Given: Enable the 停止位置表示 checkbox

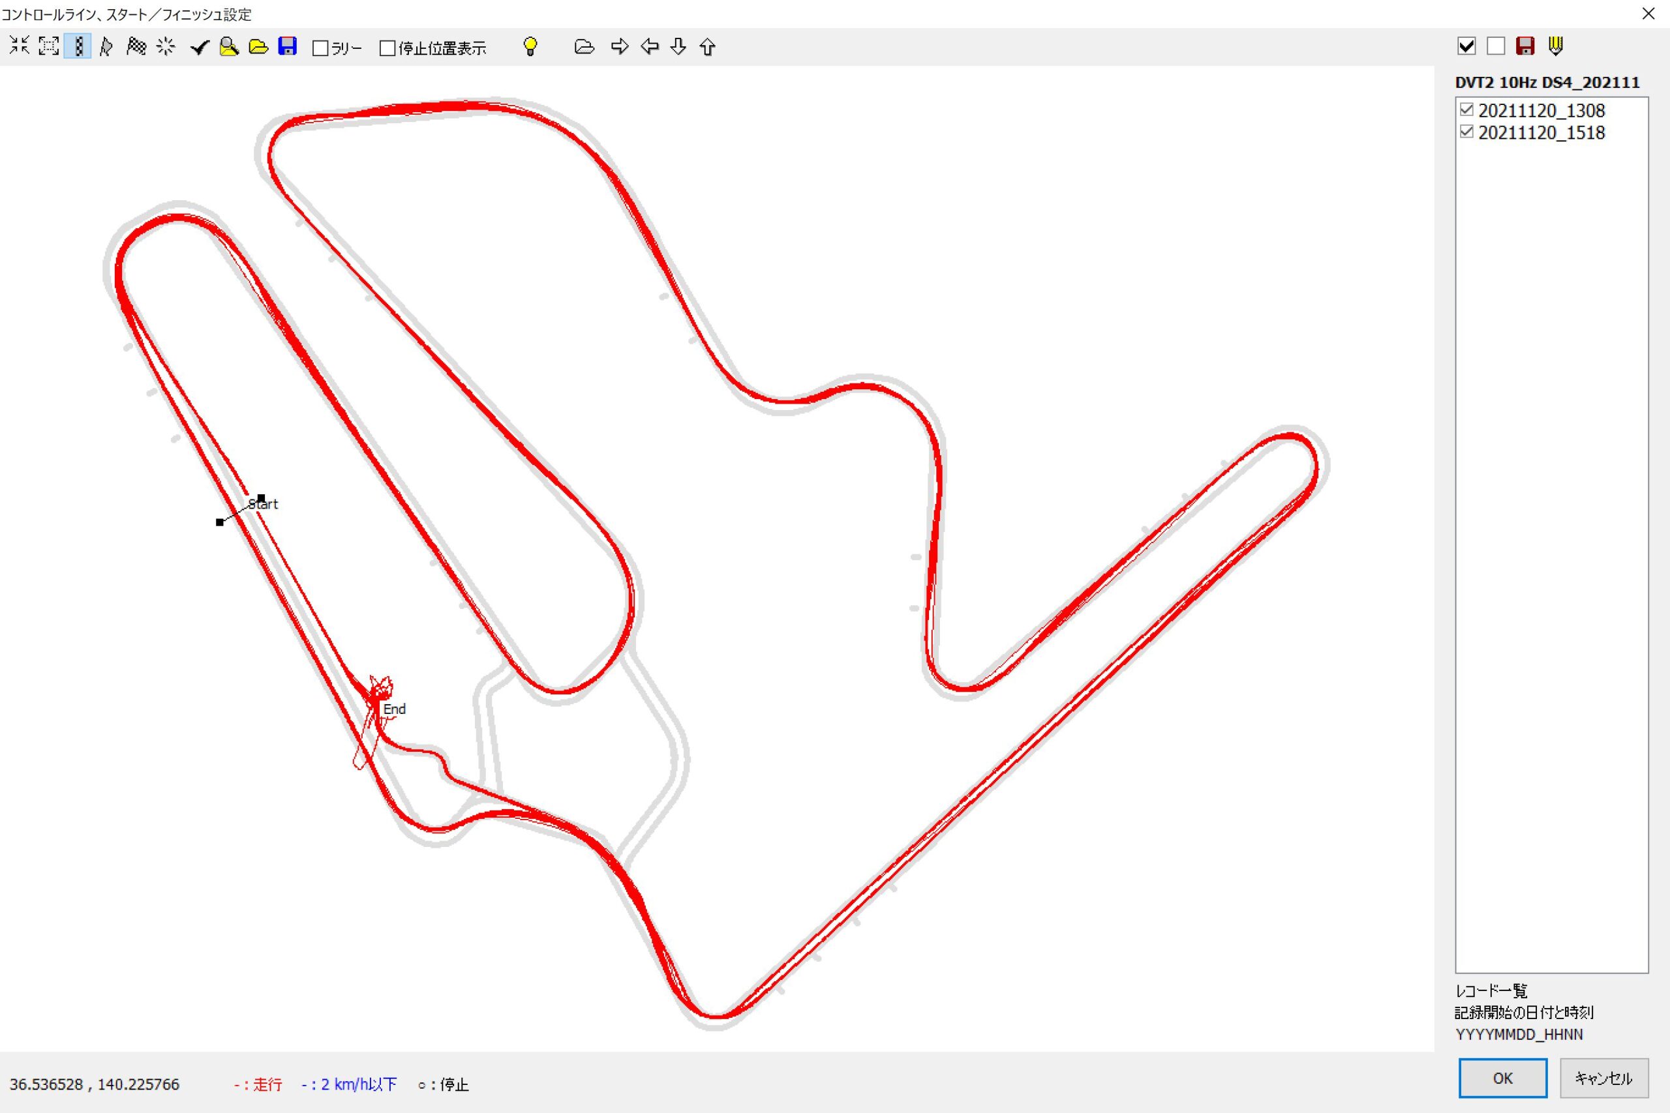Looking at the screenshot, I should tap(387, 48).
